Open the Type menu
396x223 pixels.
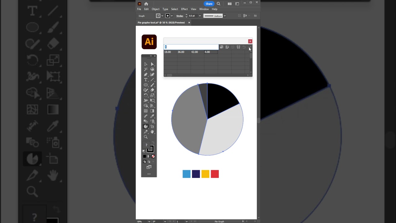click(166, 9)
